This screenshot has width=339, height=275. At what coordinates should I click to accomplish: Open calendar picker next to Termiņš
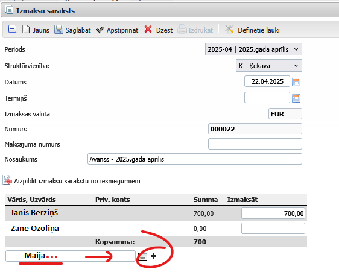[296, 98]
